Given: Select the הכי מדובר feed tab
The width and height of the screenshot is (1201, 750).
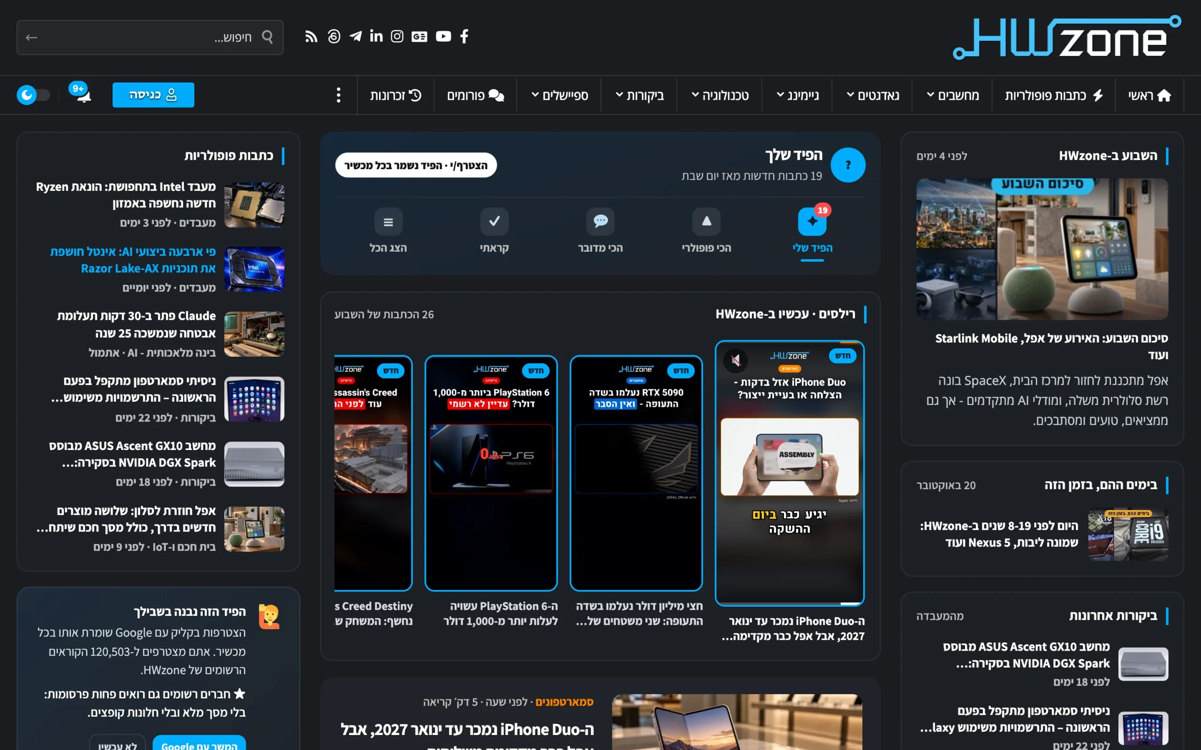Looking at the screenshot, I should [600, 231].
